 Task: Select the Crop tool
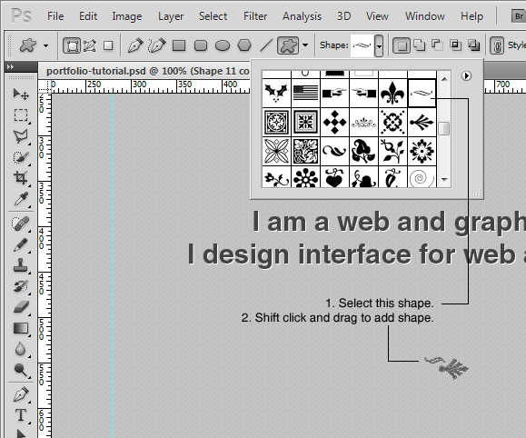(x=21, y=178)
